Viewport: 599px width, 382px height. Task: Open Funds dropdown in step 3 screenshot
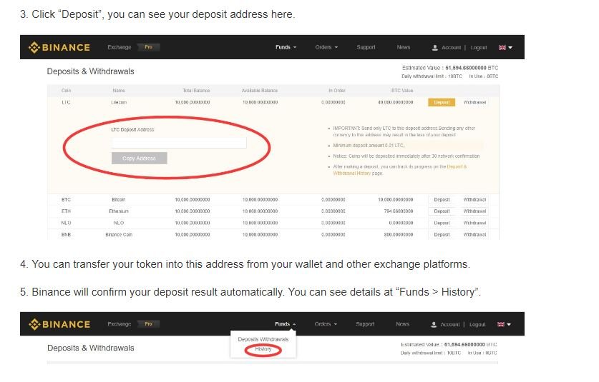point(286,47)
